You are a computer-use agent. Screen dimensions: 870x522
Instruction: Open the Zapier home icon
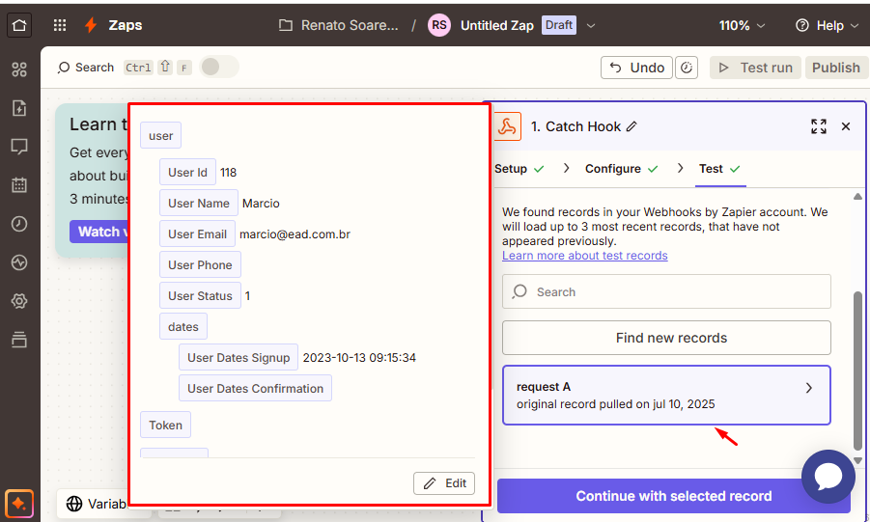click(x=19, y=25)
